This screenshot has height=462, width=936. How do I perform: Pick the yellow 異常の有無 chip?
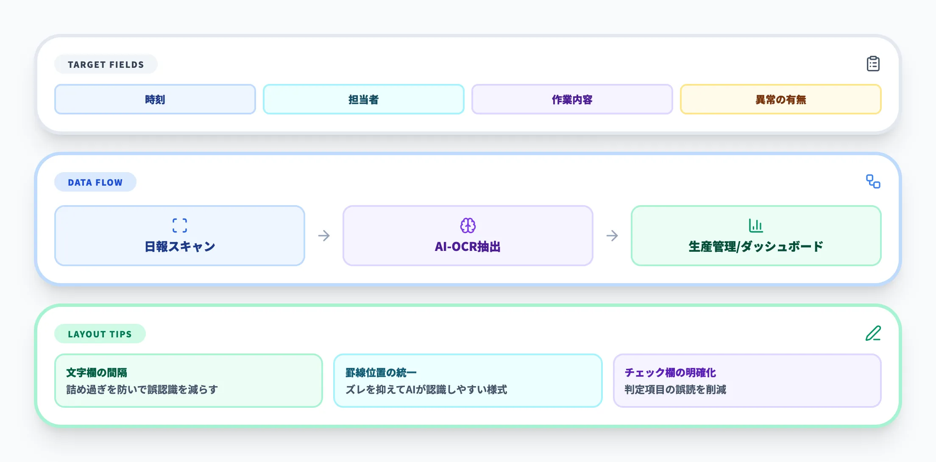tap(780, 100)
